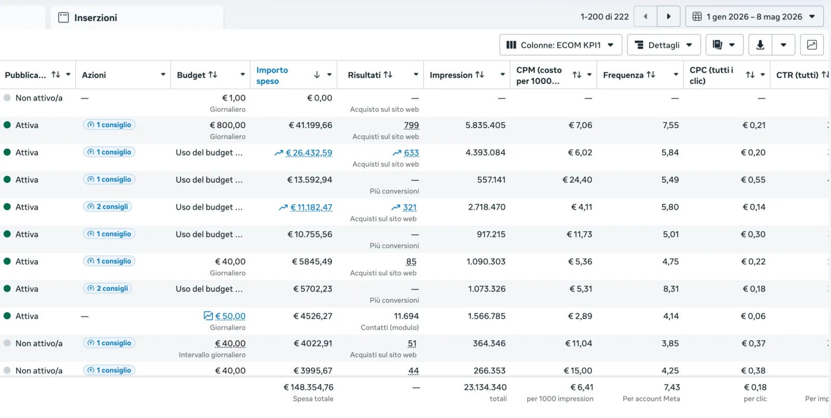Viewport: 831px width, 418px height.
Task: Sort by the Budget column
Action: pos(212,75)
